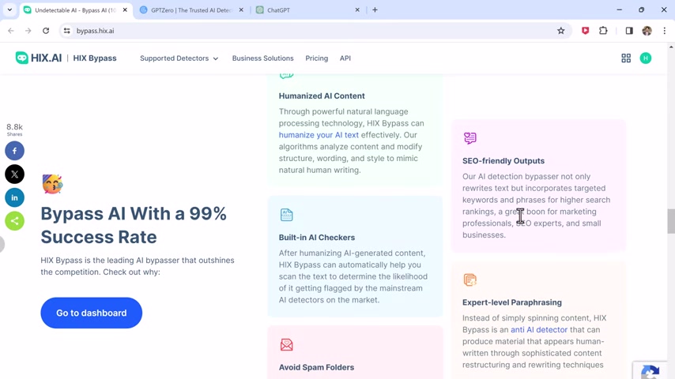Open the API page link
Image resolution: width=675 pixels, height=379 pixels.
[345, 58]
